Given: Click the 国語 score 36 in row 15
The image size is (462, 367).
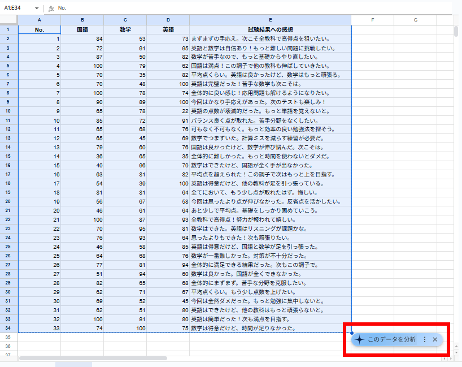Looking at the screenshot, I should (x=82, y=157).
